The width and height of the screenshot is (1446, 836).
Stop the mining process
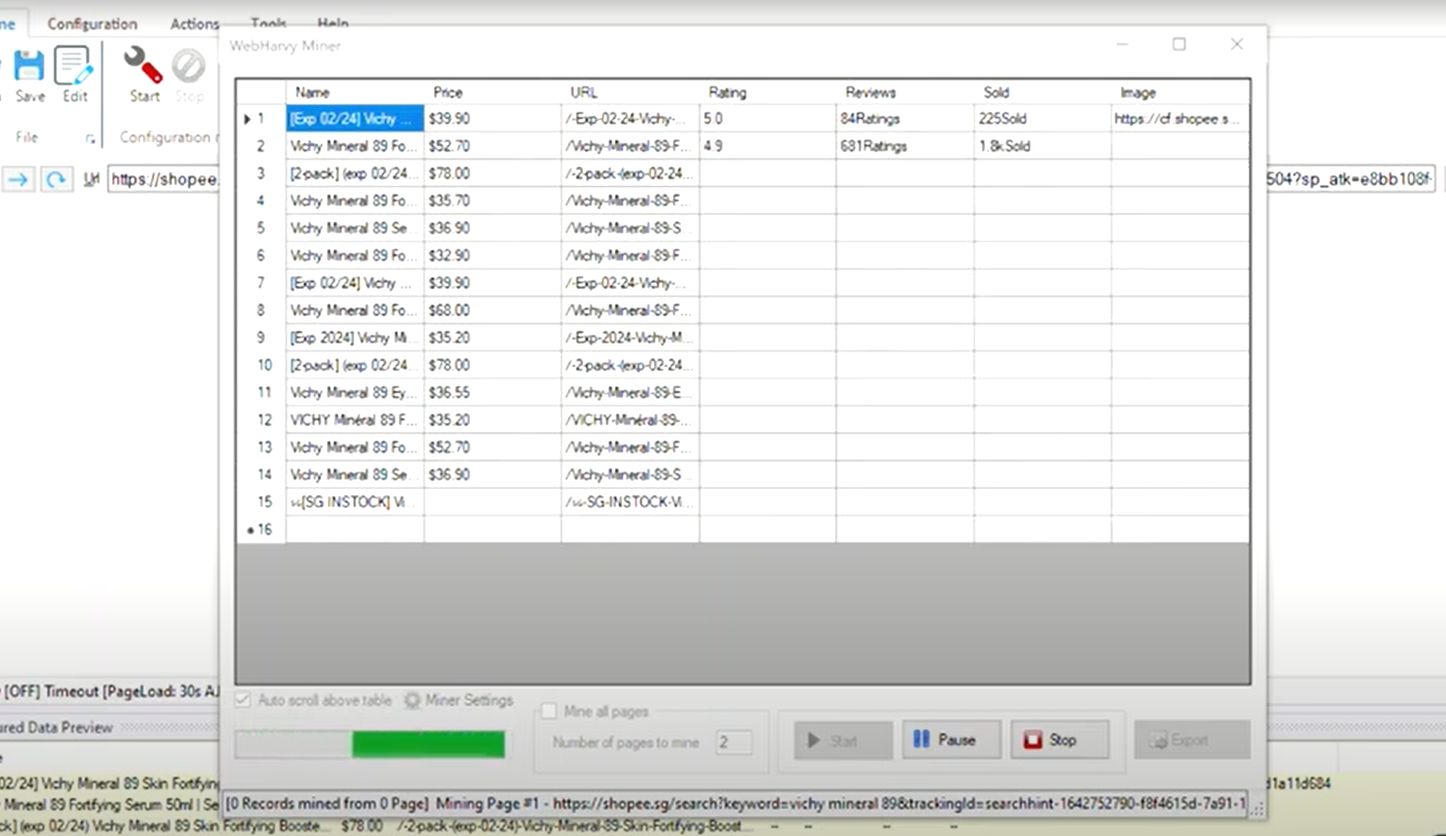[x=1060, y=740]
